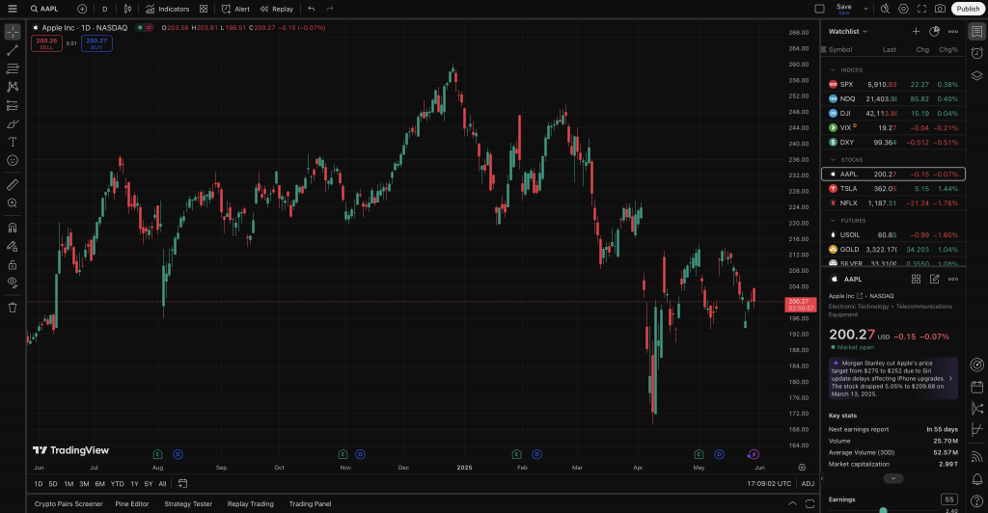Select the zoom in tool
Image resolution: width=988 pixels, height=513 pixels.
13,203
